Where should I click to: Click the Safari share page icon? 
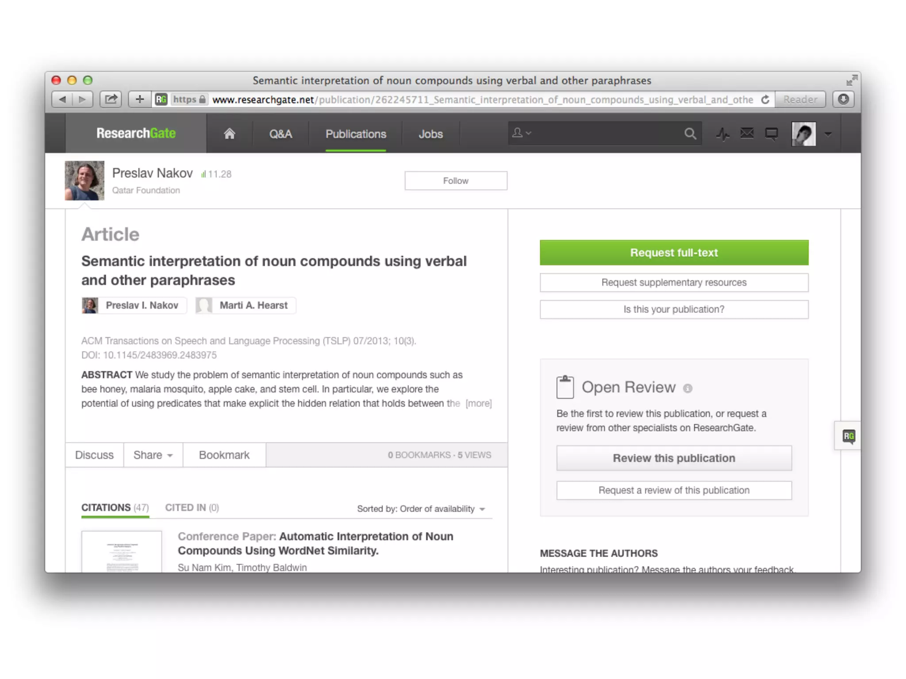tap(111, 99)
